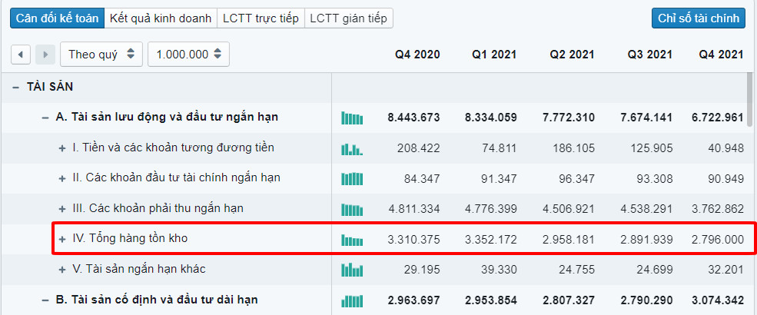Screen dimensions: 757x315
Task: Expand I. Tiền và các khoản tương đương tiền
Action: pyautogui.click(x=63, y=148)
